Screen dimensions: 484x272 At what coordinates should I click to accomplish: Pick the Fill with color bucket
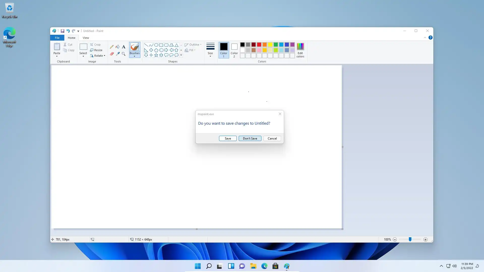(x=118, y=47)
